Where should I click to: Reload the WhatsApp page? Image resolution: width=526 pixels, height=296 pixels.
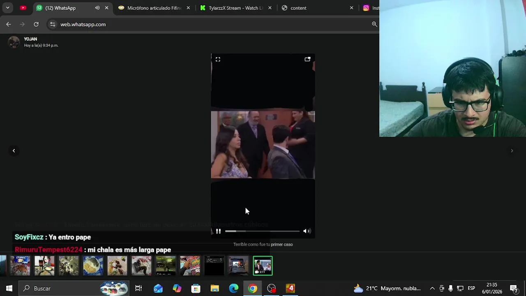click(x=36, y=24)
